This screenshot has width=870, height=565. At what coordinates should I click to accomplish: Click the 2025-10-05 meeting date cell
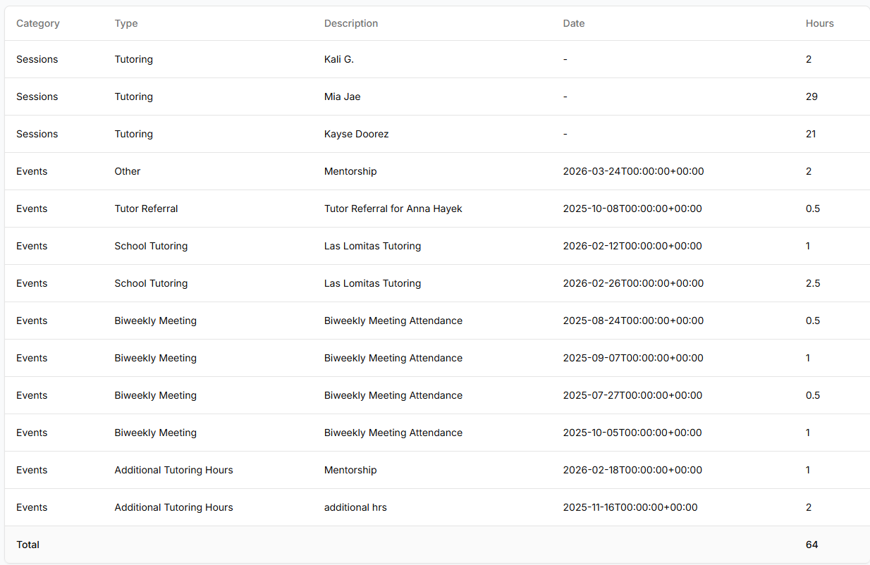pyautogui.click(x=633, y=433)
